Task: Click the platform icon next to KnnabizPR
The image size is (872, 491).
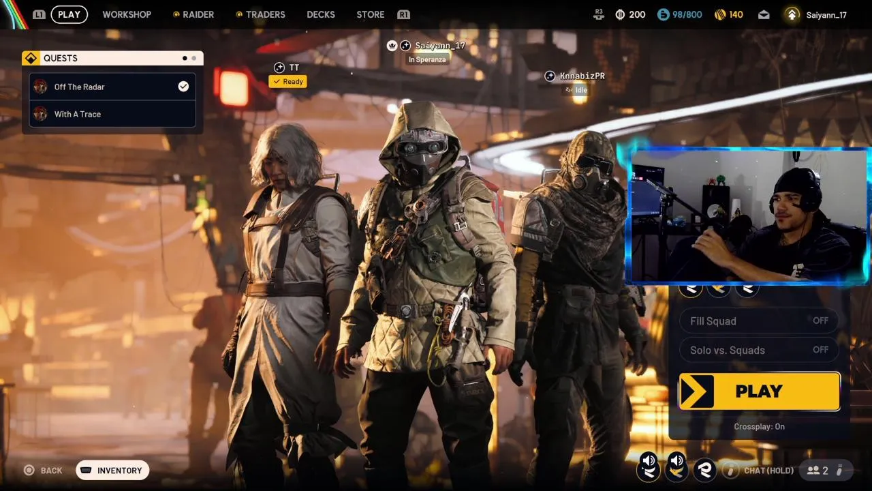Action: click(550, 76)
